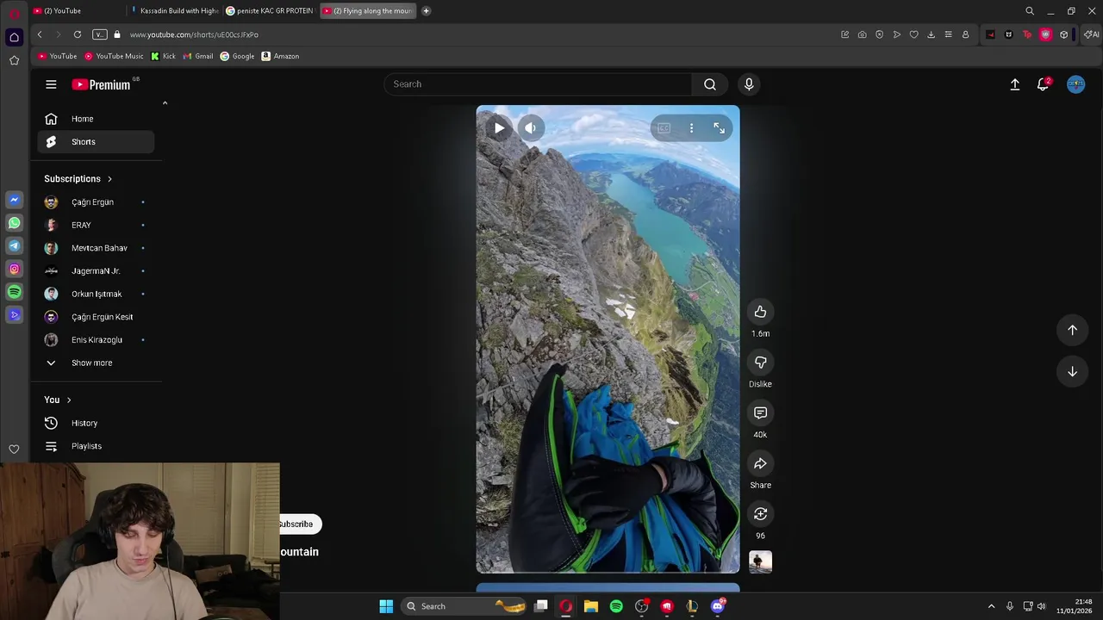Open File Explorer from the taskbar
The image size is (1103, 620).
(x=591, y=606)
